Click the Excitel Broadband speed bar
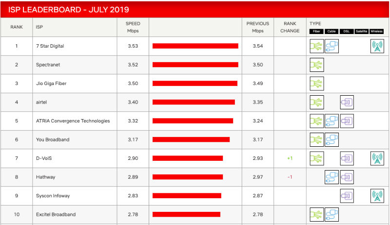Image resolution: width=390 pixels, height=225 pixels. [186, 214]
